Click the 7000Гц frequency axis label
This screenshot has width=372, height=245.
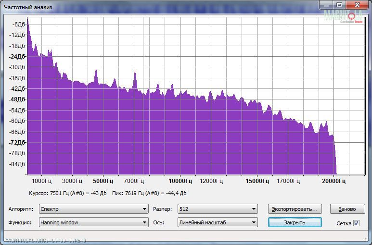[134, 181]
